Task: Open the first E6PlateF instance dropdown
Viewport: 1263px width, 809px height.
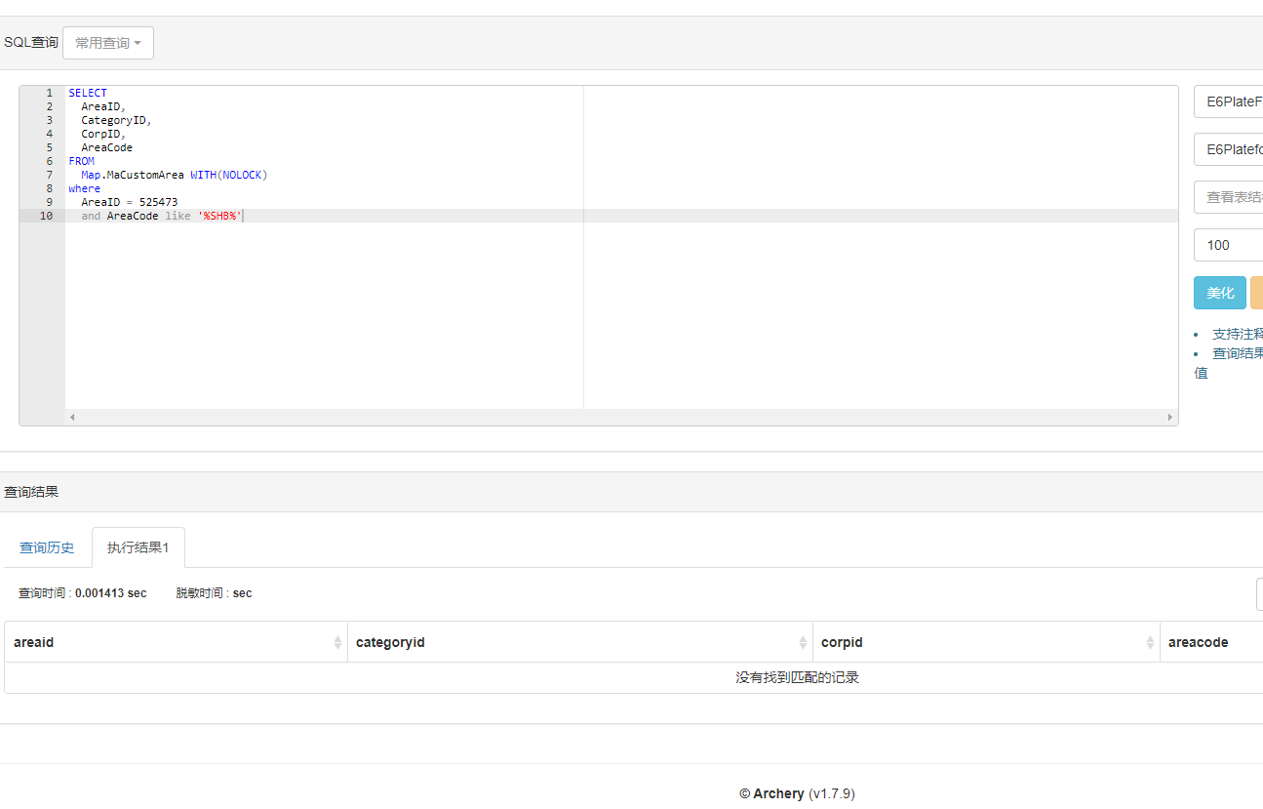Action: coord(1228,101)
